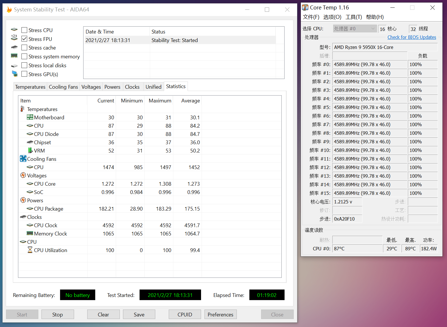
Task: Switch to the Temperatures tab
Action: (30, 87)
